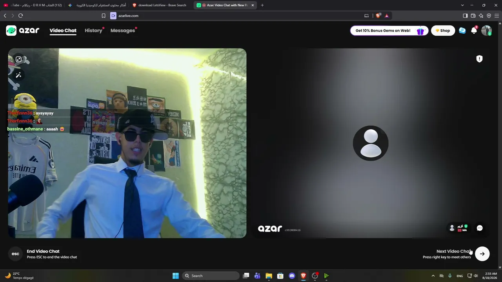Click the esc key button
This screenshot has height=282, width=502.
(x=15, y=254)
